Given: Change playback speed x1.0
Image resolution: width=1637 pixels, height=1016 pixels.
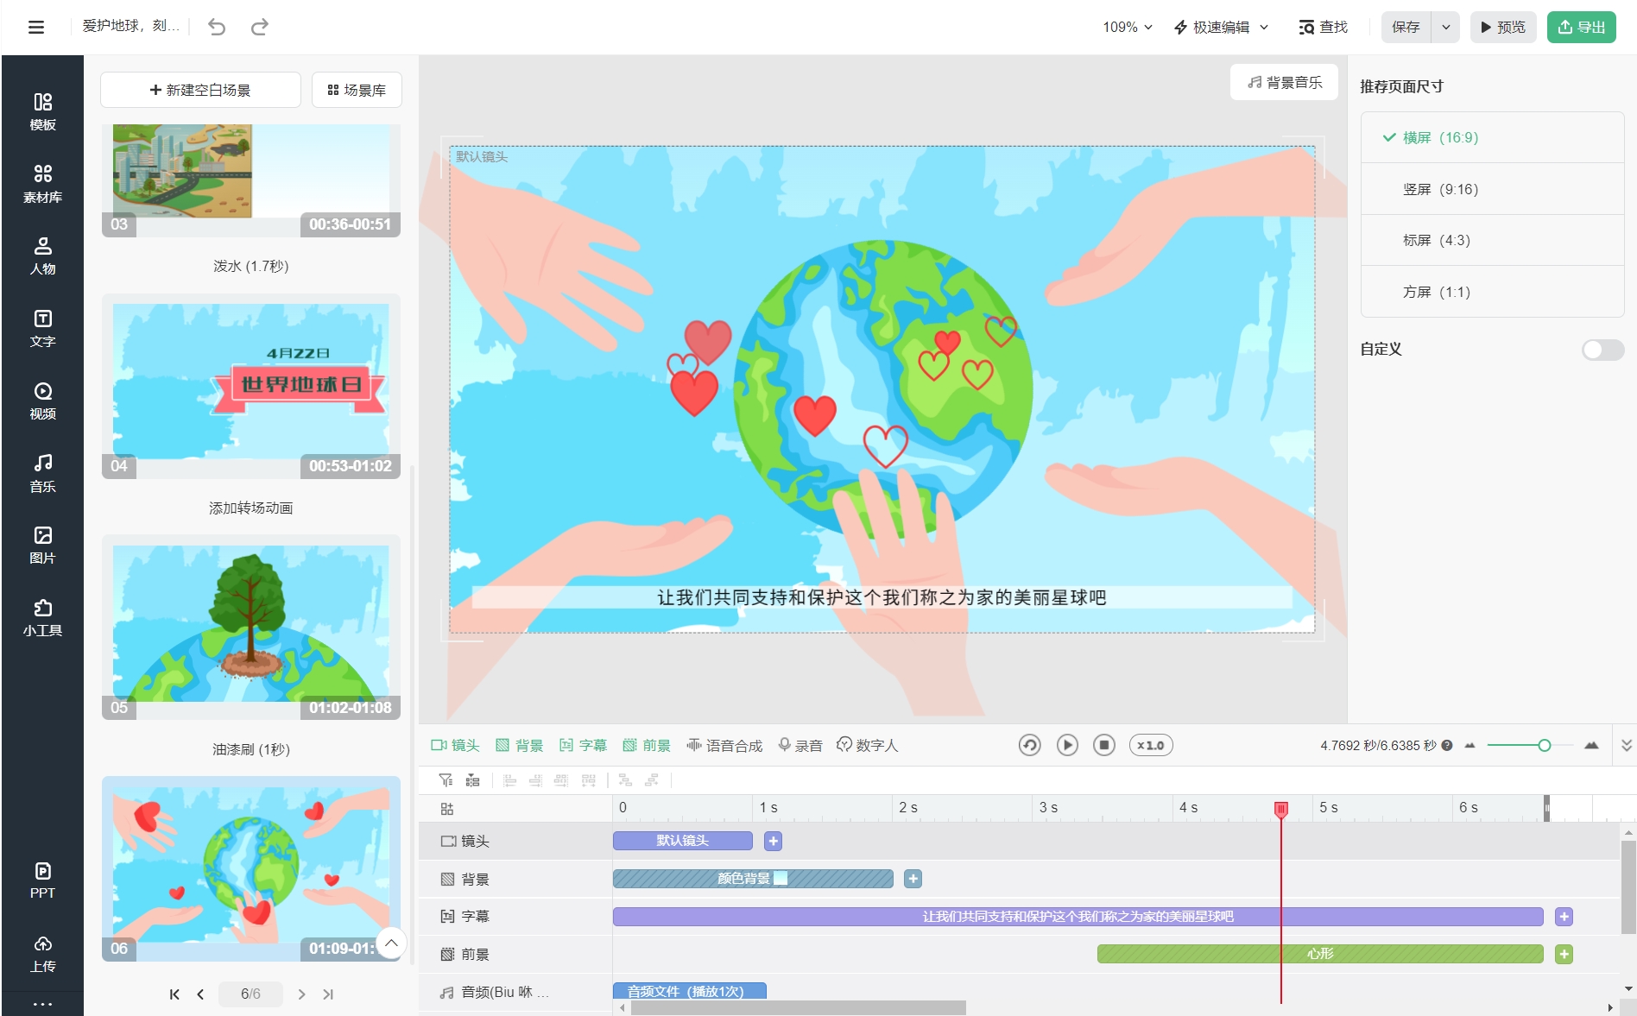Looking at the screenshot, I should (x=1151, y=745).
